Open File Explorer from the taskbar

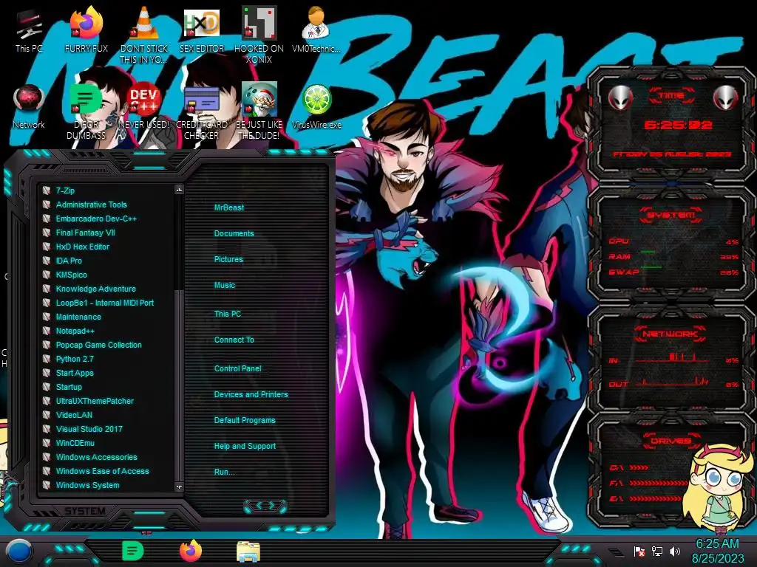[x=248, y=551]
